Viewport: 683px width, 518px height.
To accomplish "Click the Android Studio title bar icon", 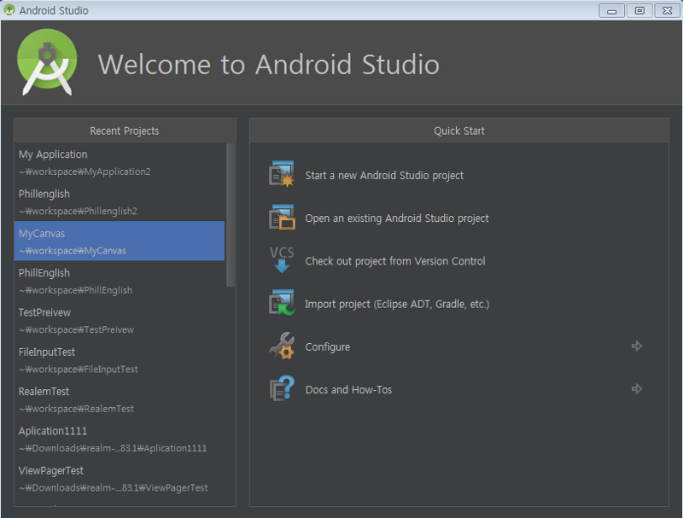I will click(9, 9).
